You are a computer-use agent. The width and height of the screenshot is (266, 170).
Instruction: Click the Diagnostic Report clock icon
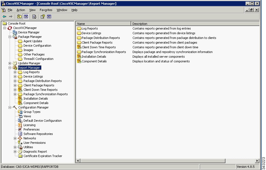pyautogui.click(x=20, y=152)
